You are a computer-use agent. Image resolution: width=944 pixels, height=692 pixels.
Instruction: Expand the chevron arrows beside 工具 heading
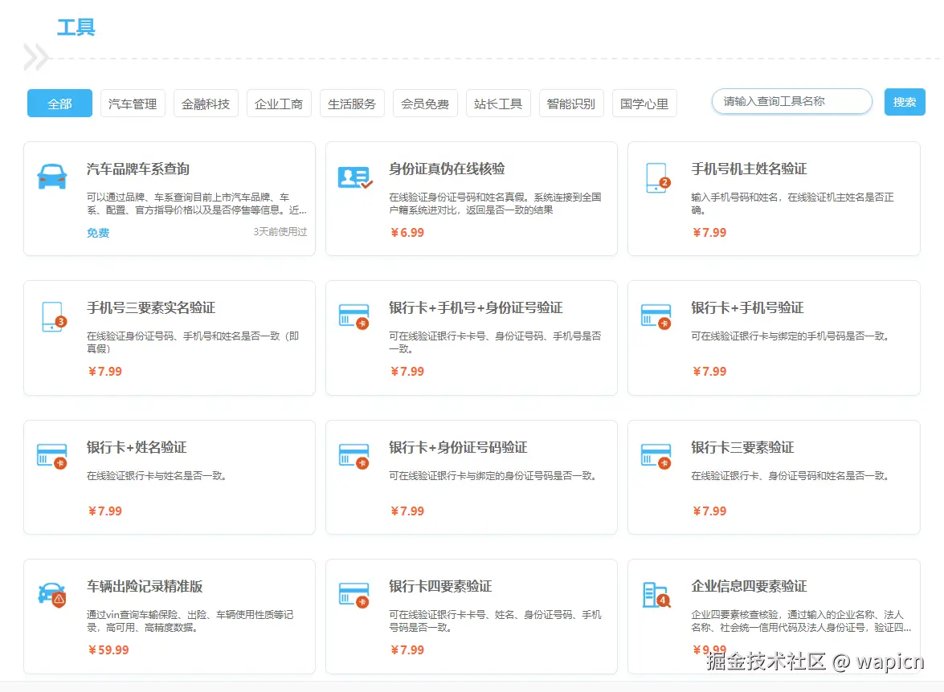click(x=35, y=58)
